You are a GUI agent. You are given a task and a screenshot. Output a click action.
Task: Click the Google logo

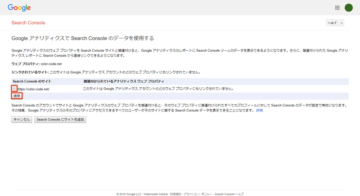19,8
